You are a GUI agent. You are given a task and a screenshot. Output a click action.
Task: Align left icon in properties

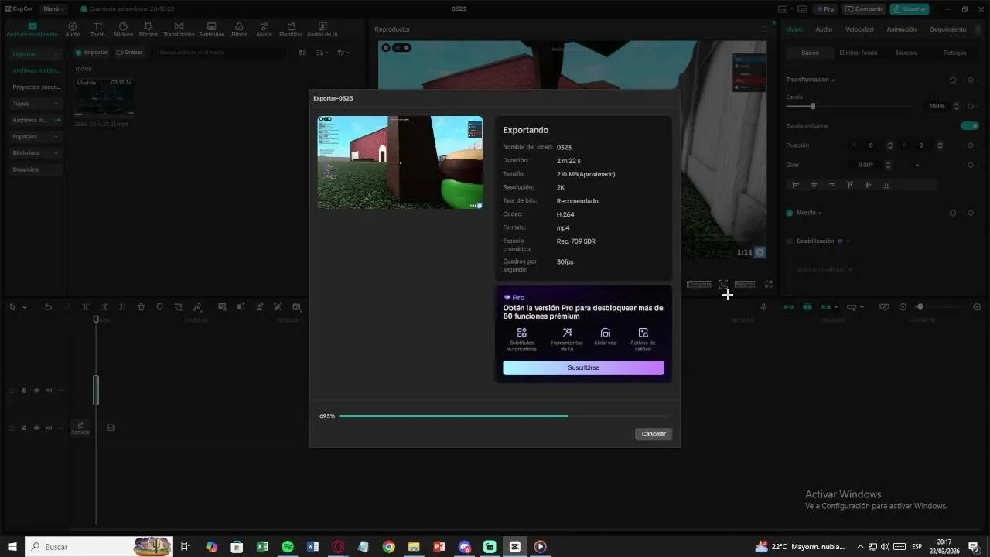click(795, 185)
